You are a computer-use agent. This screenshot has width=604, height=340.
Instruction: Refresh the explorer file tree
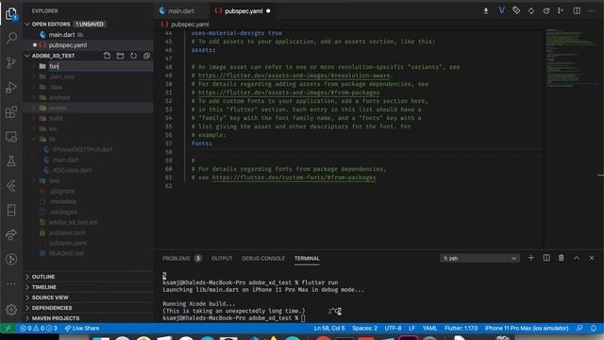click(x=133, y=56)
